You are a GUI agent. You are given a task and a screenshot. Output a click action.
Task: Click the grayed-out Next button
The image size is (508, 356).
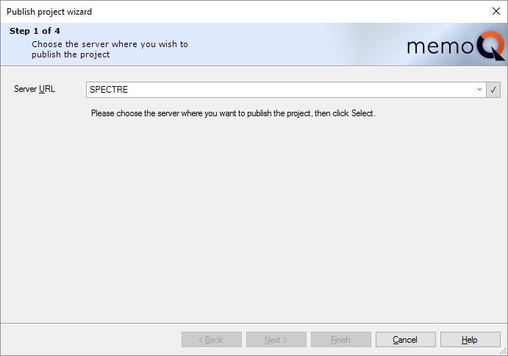276,340
